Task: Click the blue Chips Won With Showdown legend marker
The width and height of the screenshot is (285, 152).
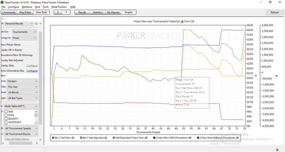Action: 154,138
